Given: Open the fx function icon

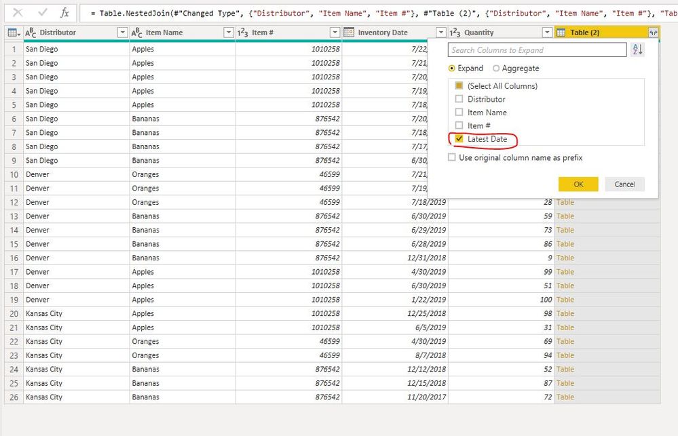Looking at the screenshot, I should click(64, 12).
